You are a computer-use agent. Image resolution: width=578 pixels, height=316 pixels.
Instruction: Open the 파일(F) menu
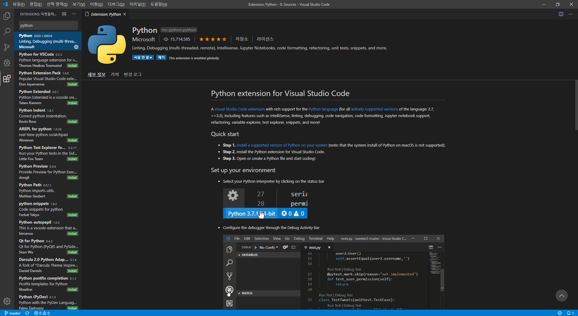(19, 4)
